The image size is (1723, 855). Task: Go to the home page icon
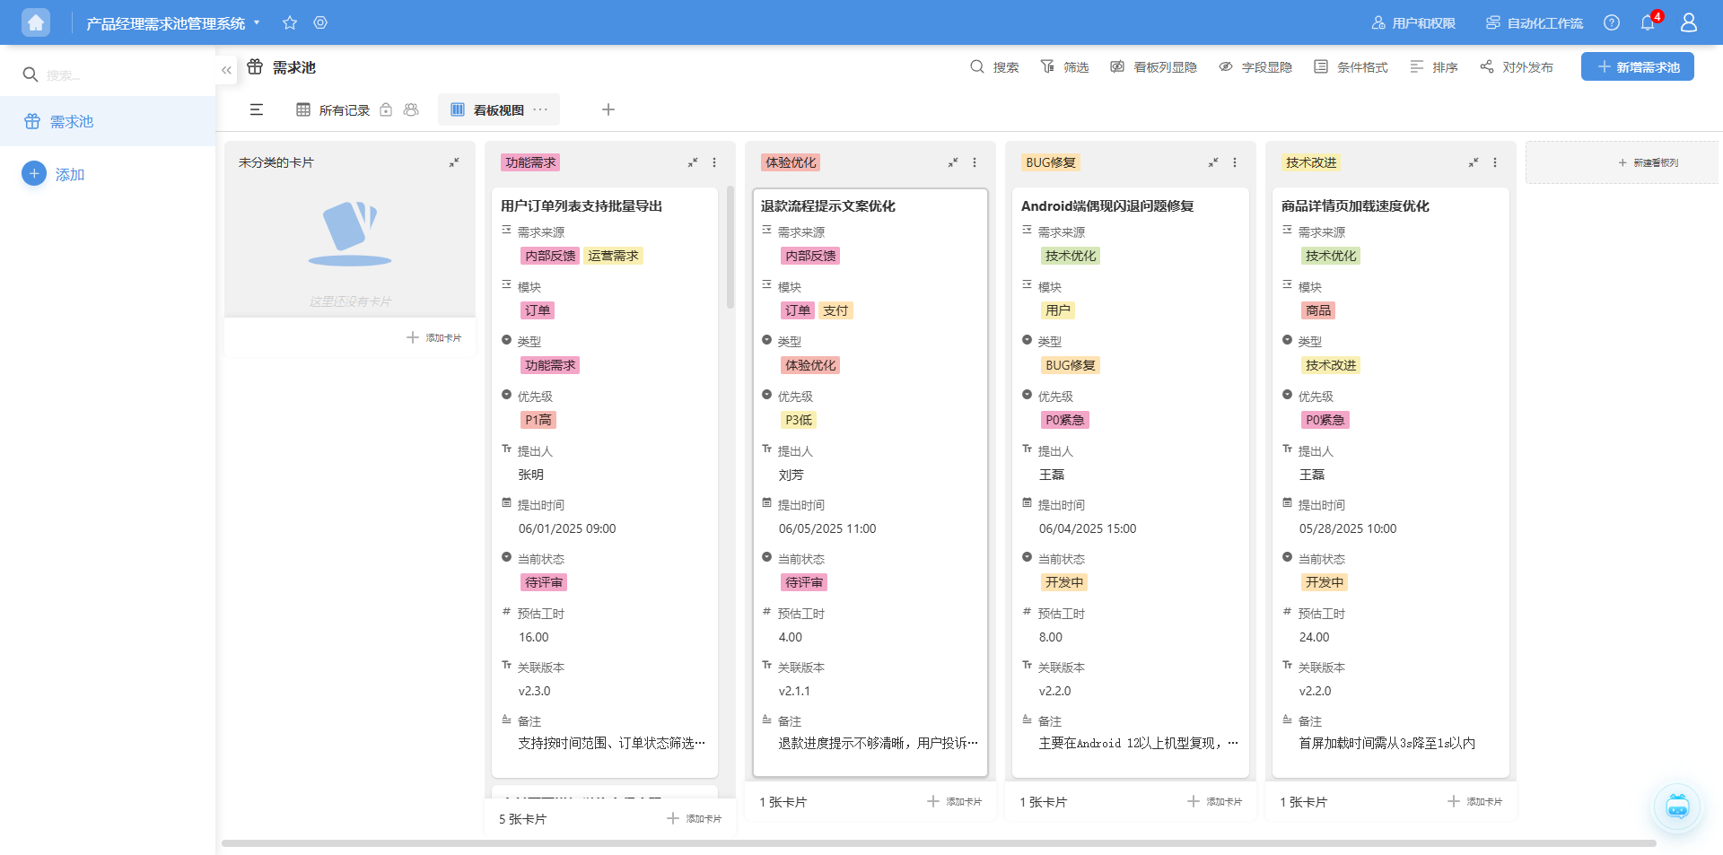pos(36,22)
